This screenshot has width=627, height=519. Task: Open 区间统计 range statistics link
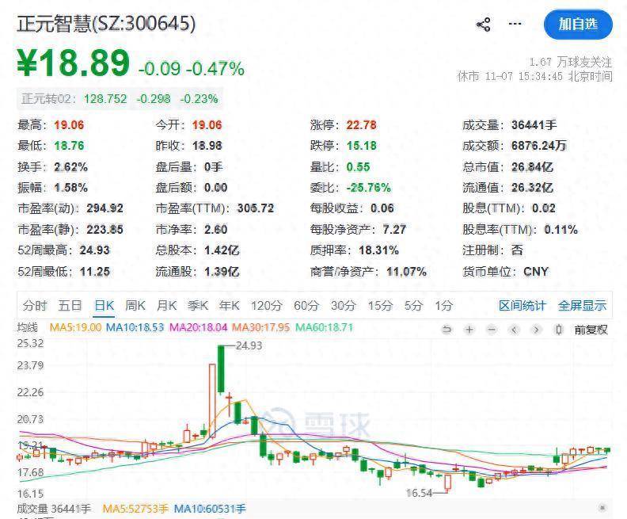click(522, 306)
